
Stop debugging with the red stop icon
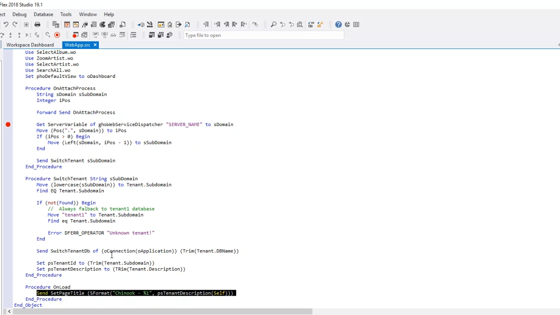click(x=57, y=35)
